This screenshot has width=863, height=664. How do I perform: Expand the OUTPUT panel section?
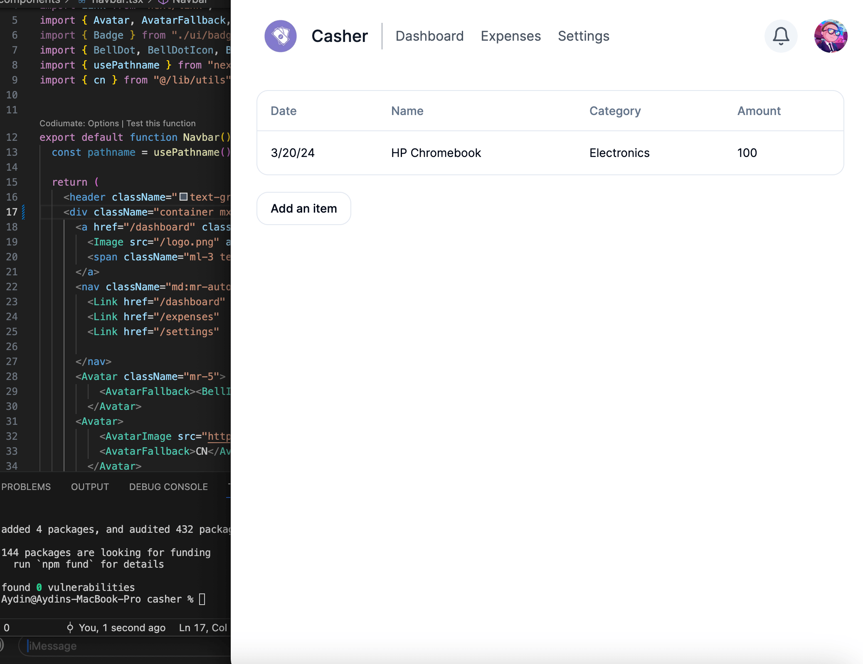point(89,486)
